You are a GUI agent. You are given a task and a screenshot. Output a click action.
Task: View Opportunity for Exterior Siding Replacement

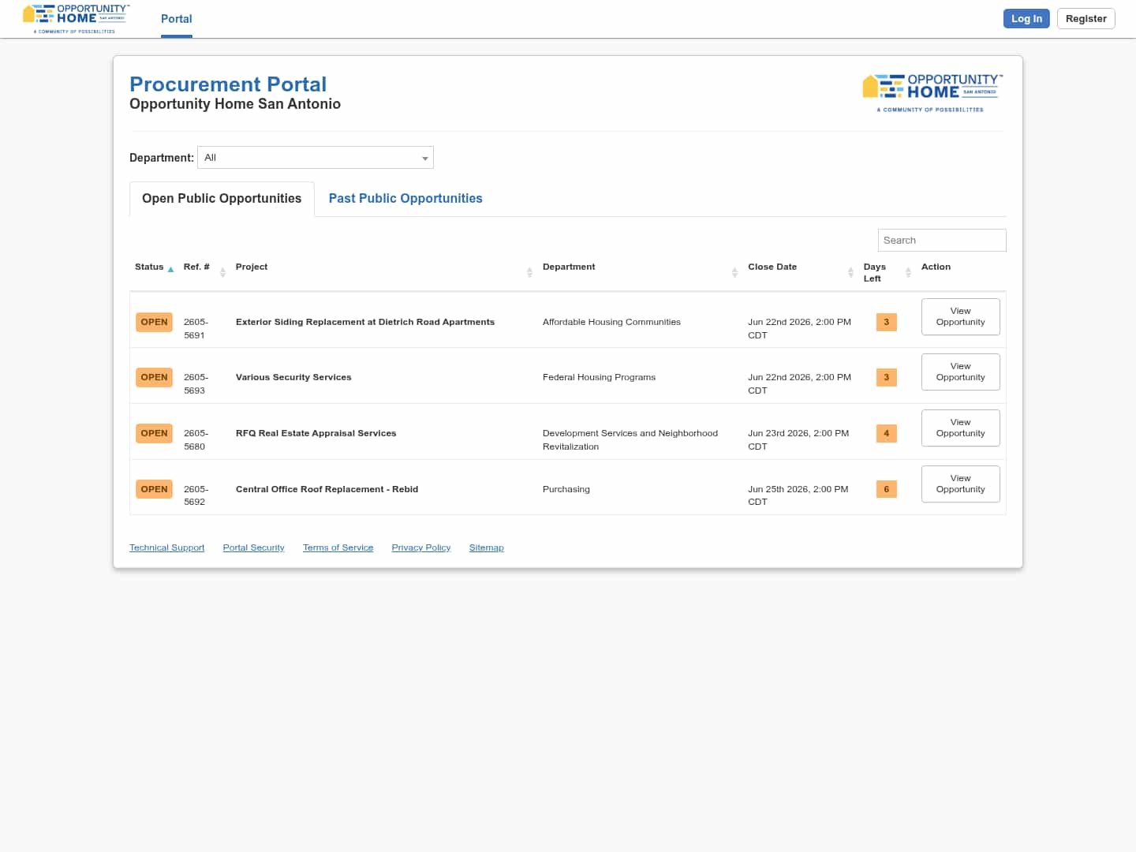click(960, 316)
